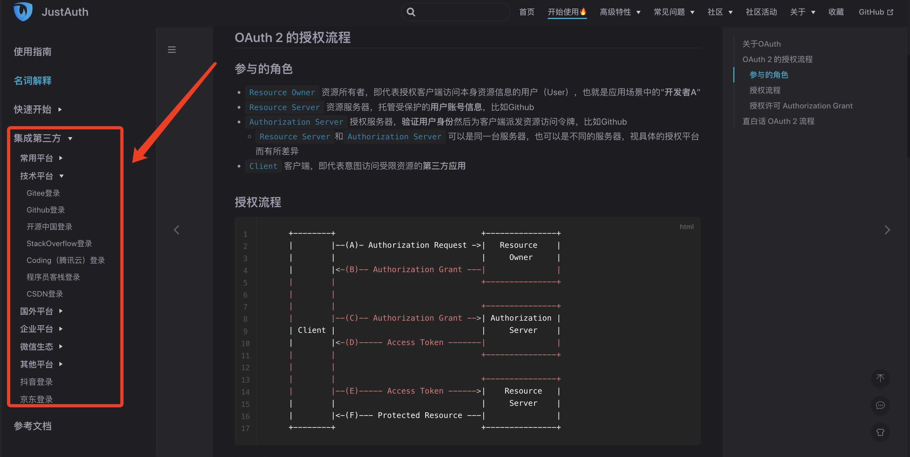Open 程序员客栈登录 sidebar page
The image size is (910, 457).
53,277
